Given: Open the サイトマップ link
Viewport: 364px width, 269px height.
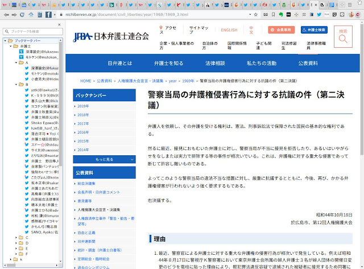Looking at the screenshot, I should (198, 30).
